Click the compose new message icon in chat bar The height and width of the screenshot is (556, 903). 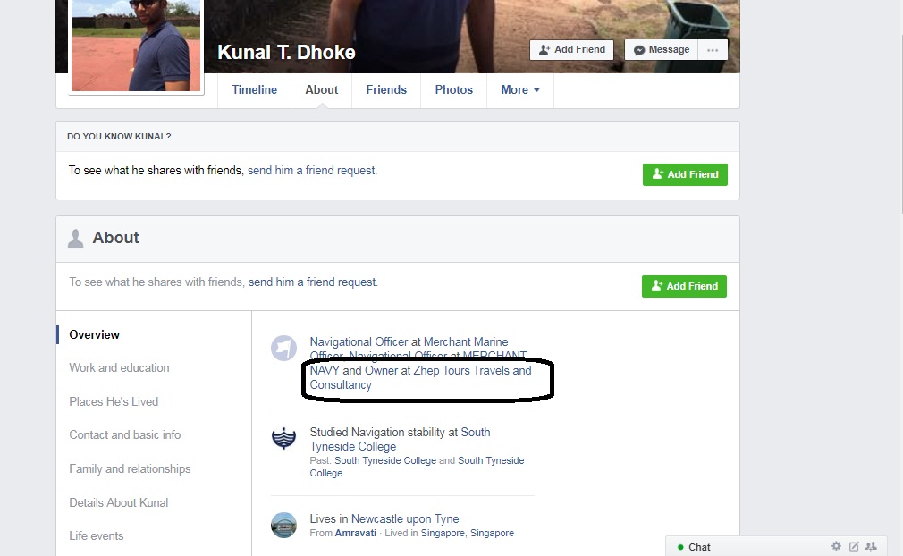coord(854,546)
